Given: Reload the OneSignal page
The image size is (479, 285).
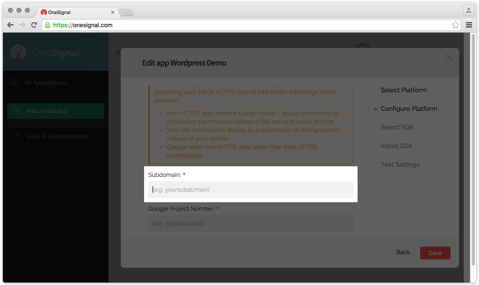Looking at the screenshot, I should (34, 25).
